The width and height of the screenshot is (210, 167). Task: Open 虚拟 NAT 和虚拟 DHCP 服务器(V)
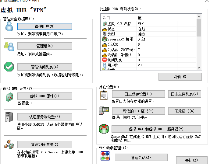156,129
